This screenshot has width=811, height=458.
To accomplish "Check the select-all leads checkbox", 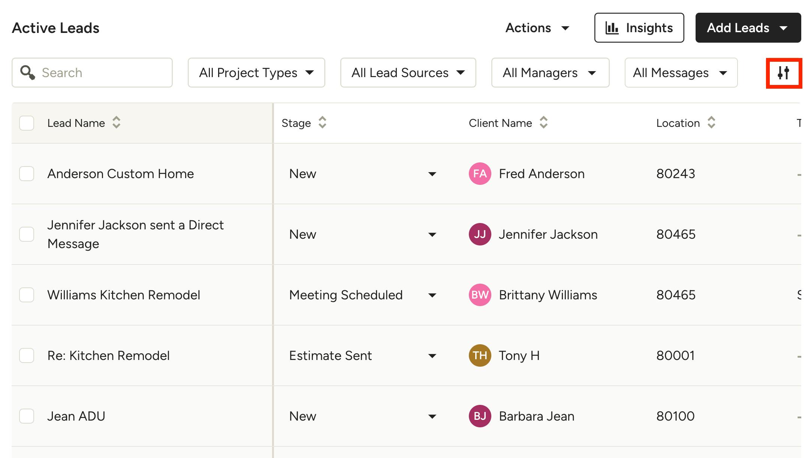I will pyautogui.click(x=27, y=123).
